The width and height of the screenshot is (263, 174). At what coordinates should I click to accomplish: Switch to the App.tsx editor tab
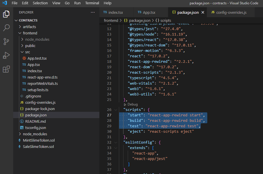point(151,12)
